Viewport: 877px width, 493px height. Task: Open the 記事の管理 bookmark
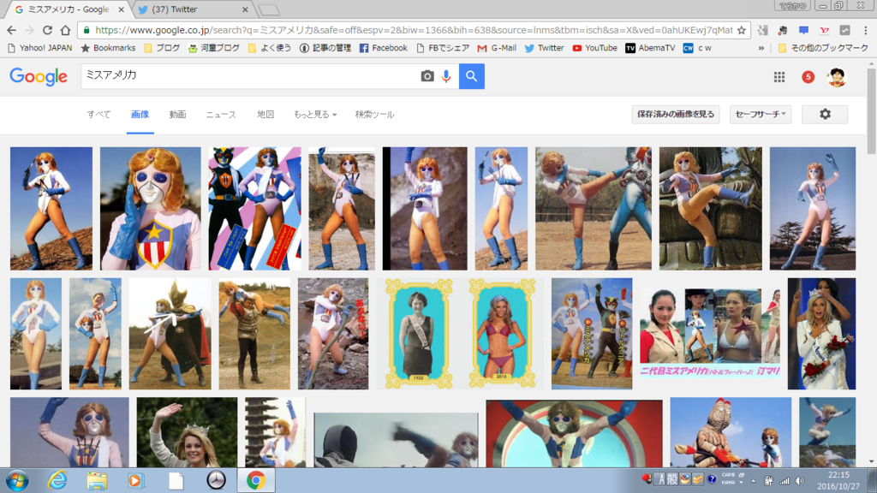tap(325, 48)
